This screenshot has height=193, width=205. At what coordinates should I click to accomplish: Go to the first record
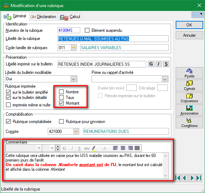pyautogui.click(x=178, y=178)
